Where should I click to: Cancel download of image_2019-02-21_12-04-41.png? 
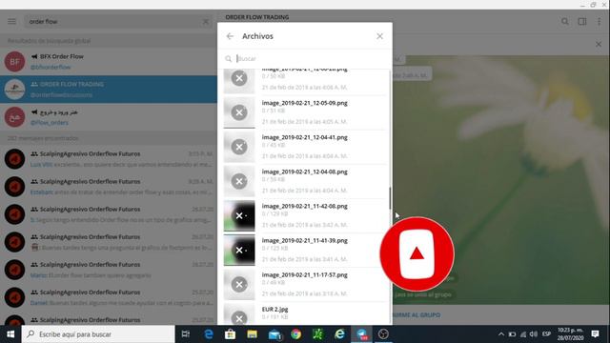[239, 147]
